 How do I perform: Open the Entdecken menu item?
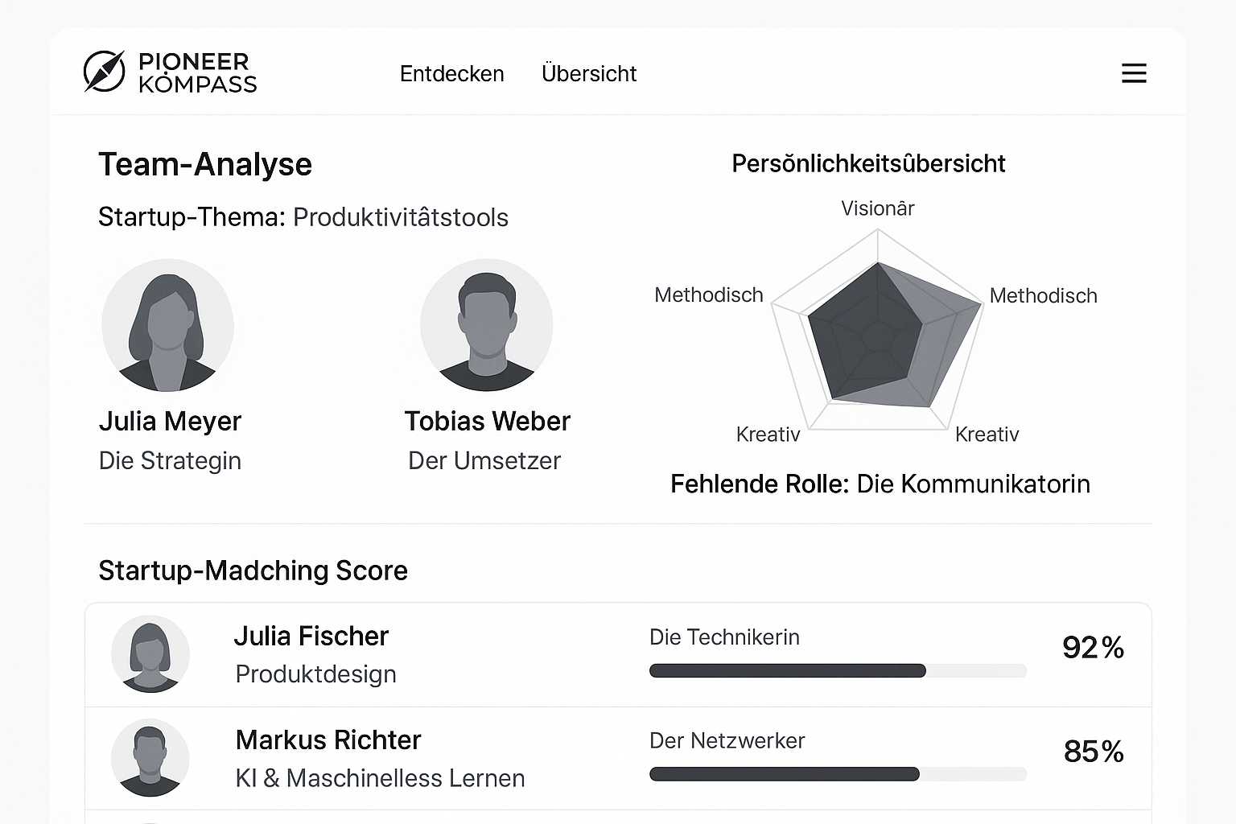[451, 74]
